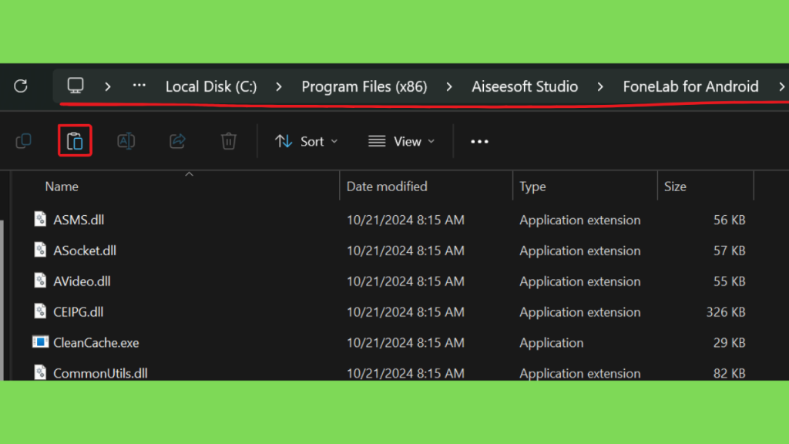The image size is (789, 444).
Task: Expand the chevron after the This PC icon
Action: [x=108, y=86]
